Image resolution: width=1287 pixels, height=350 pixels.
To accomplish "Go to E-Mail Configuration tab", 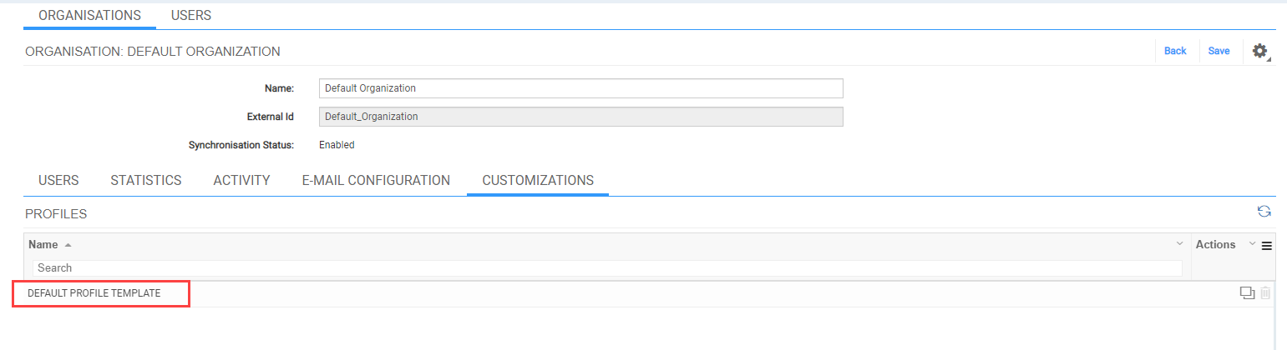I will click(376, 180).
